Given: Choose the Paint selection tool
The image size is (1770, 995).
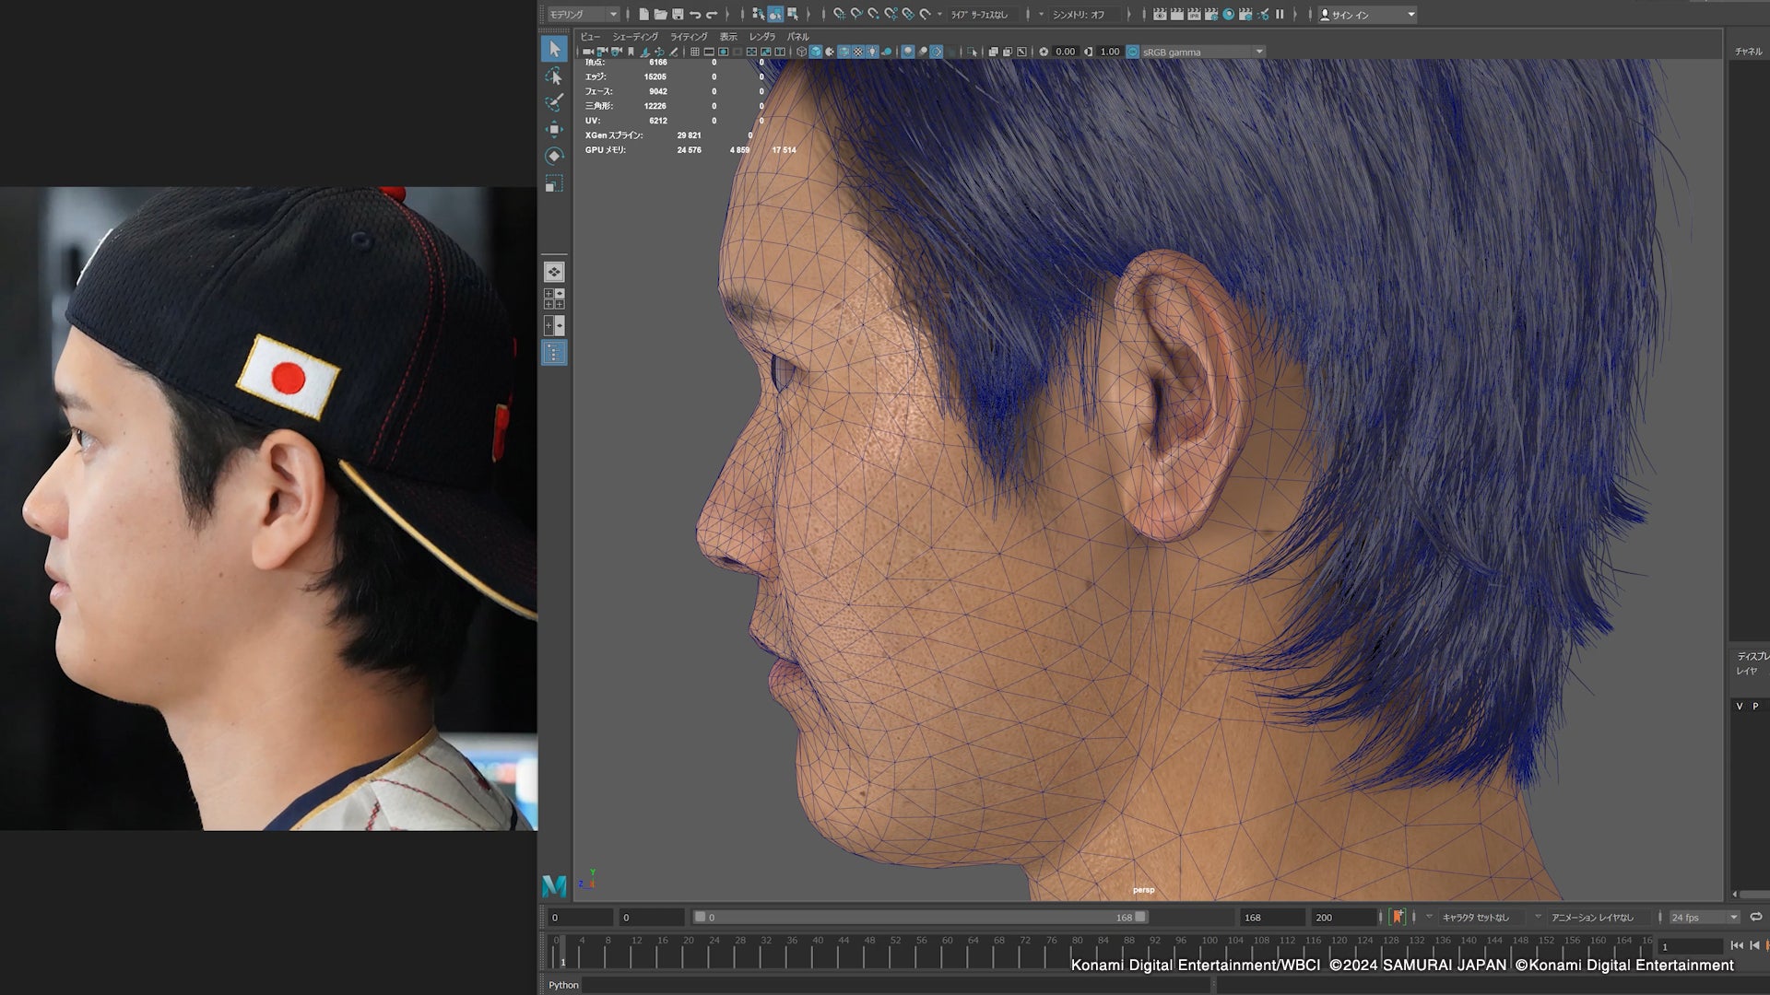Looking at the screenshot, I should 554,102.
